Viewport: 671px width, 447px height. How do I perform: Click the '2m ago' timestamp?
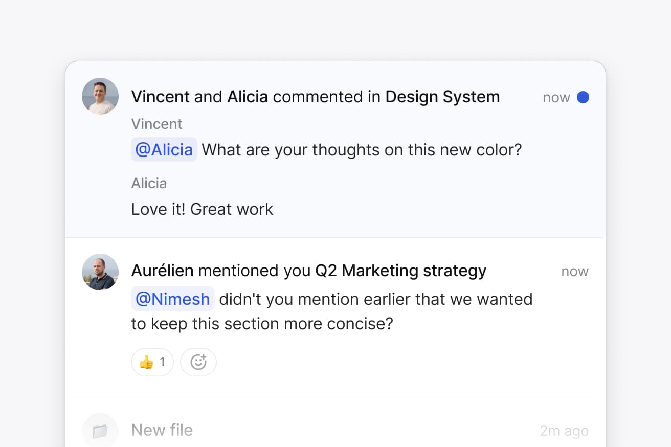pyautogui.click(x=564, y=430)
